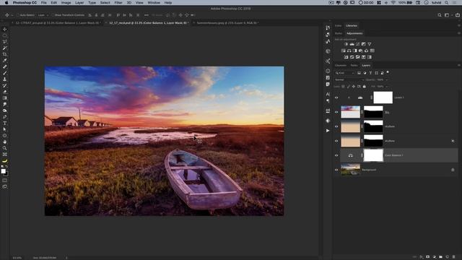Toggle lock all on the layer
This screenshot has height=260, width=462.
click(364, 87)
